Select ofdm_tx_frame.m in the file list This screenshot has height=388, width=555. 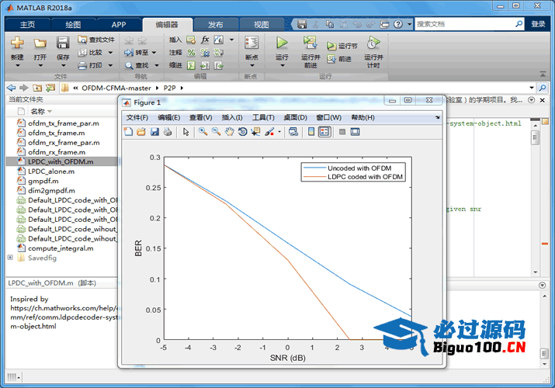pos(57,133)
